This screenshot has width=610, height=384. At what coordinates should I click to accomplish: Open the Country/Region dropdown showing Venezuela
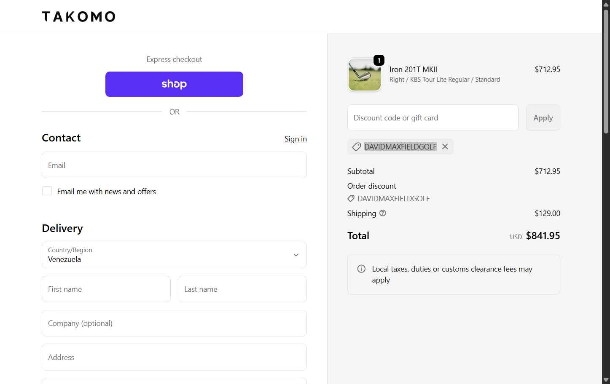pos(174,255)
